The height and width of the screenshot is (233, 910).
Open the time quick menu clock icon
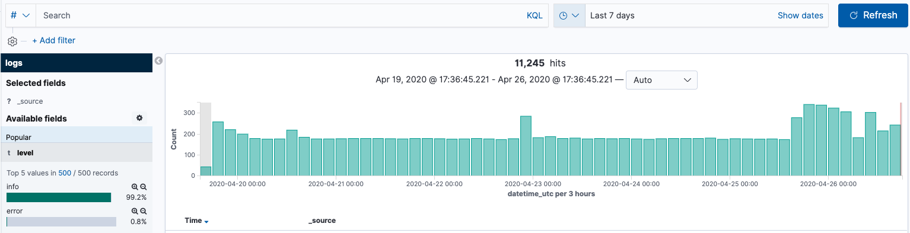569,15
